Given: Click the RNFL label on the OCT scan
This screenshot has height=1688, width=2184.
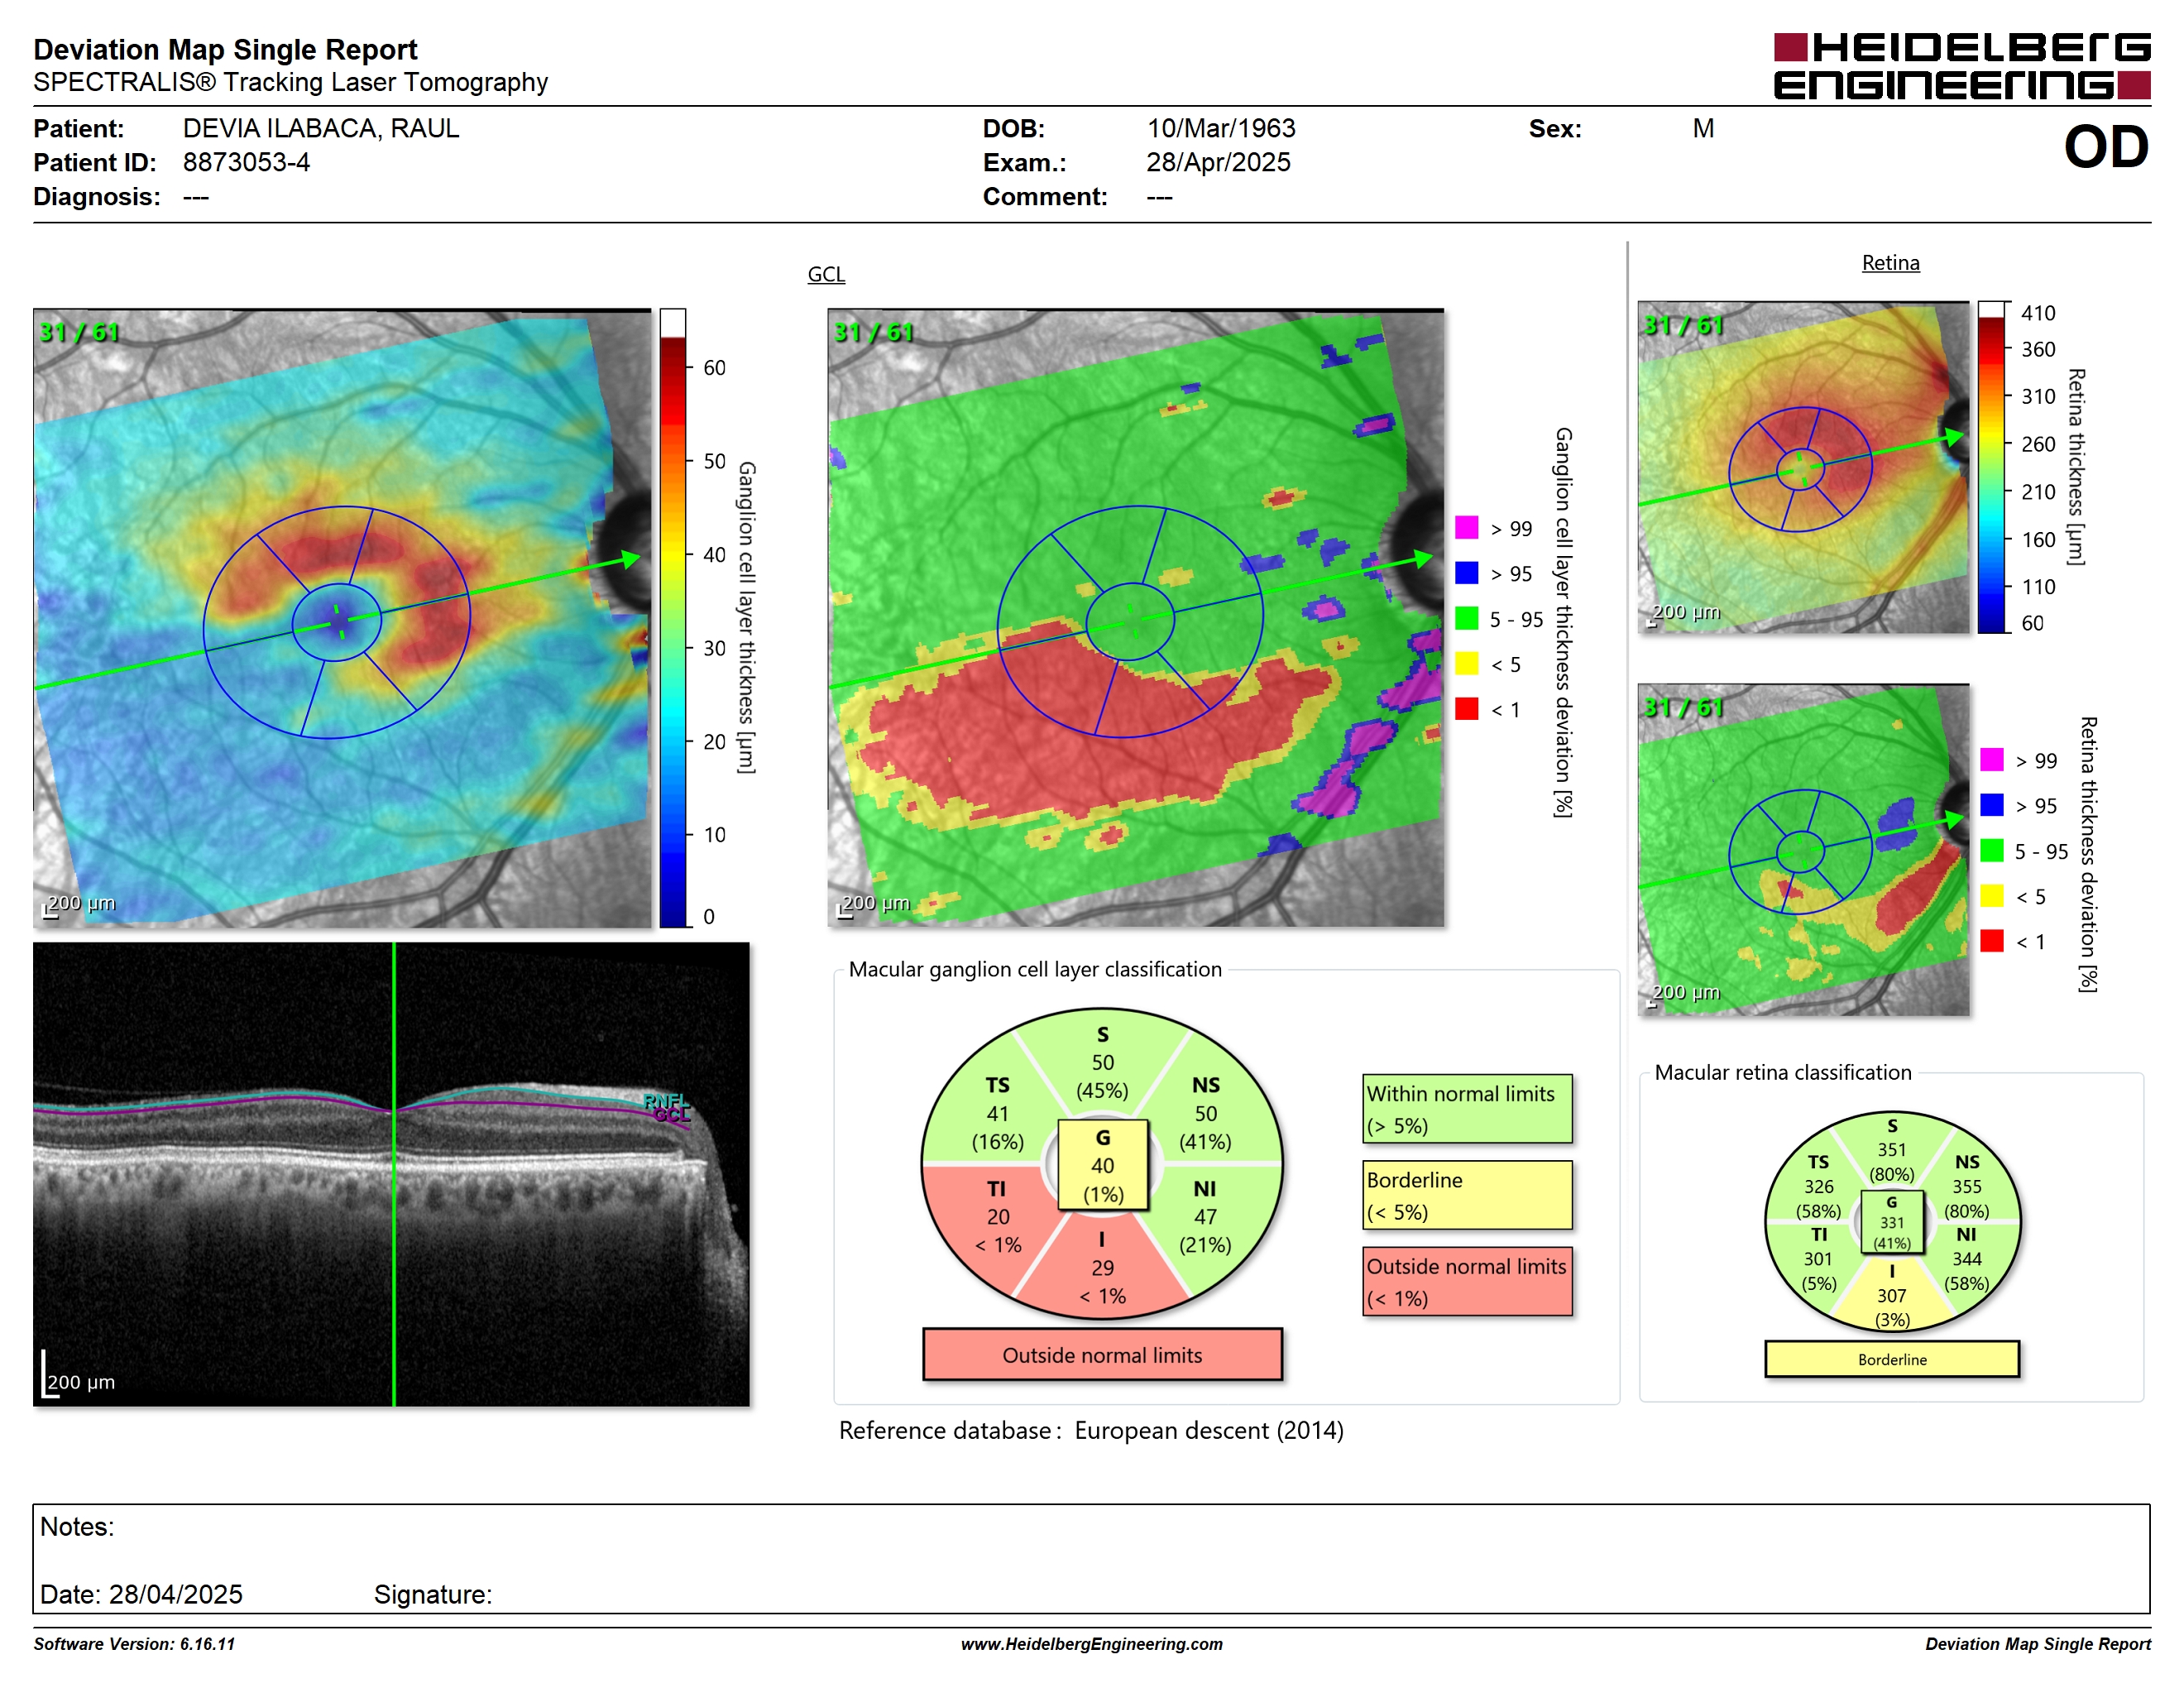Looking at the screenshot, I should pos(666,1100).
